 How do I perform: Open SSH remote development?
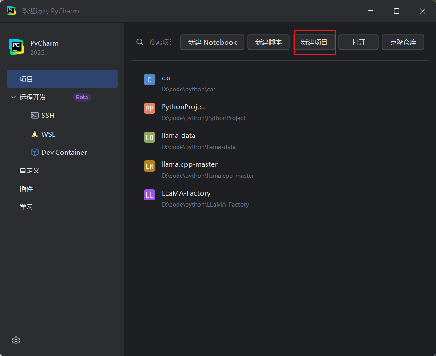tap(48, 116)
